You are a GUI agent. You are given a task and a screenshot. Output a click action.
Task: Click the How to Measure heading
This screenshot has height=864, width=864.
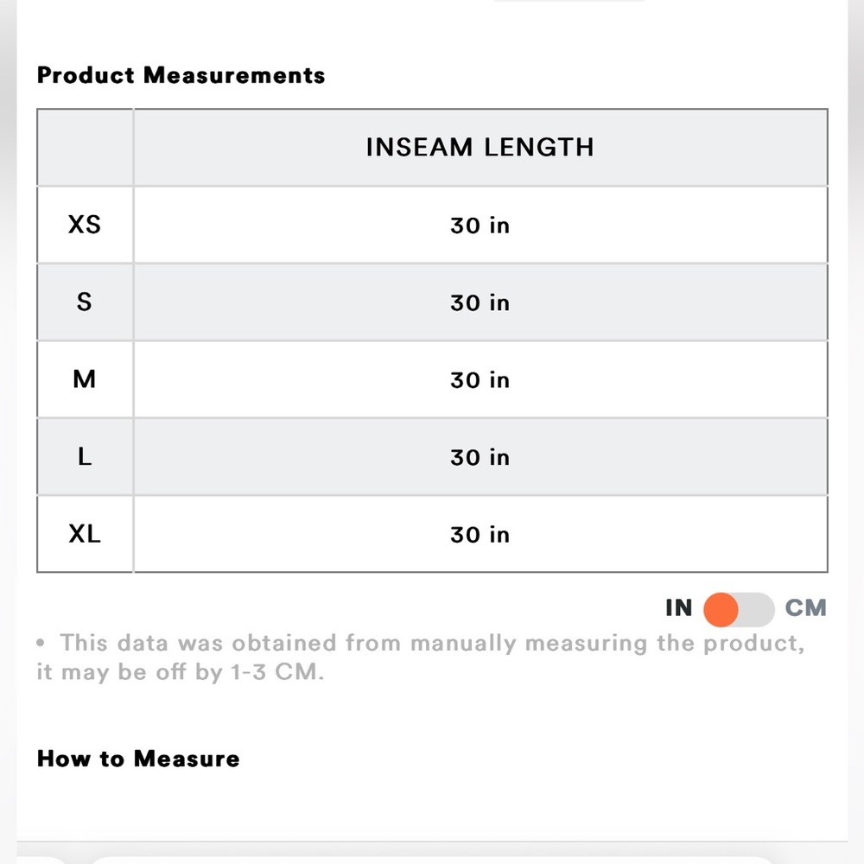[138, 759]
